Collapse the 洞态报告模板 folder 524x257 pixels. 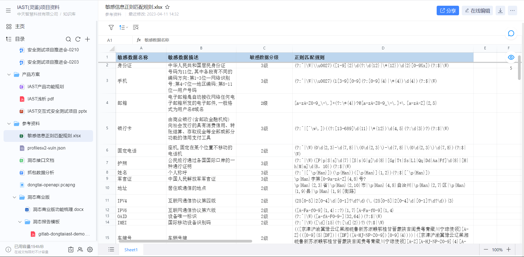[x=20, y=222]
